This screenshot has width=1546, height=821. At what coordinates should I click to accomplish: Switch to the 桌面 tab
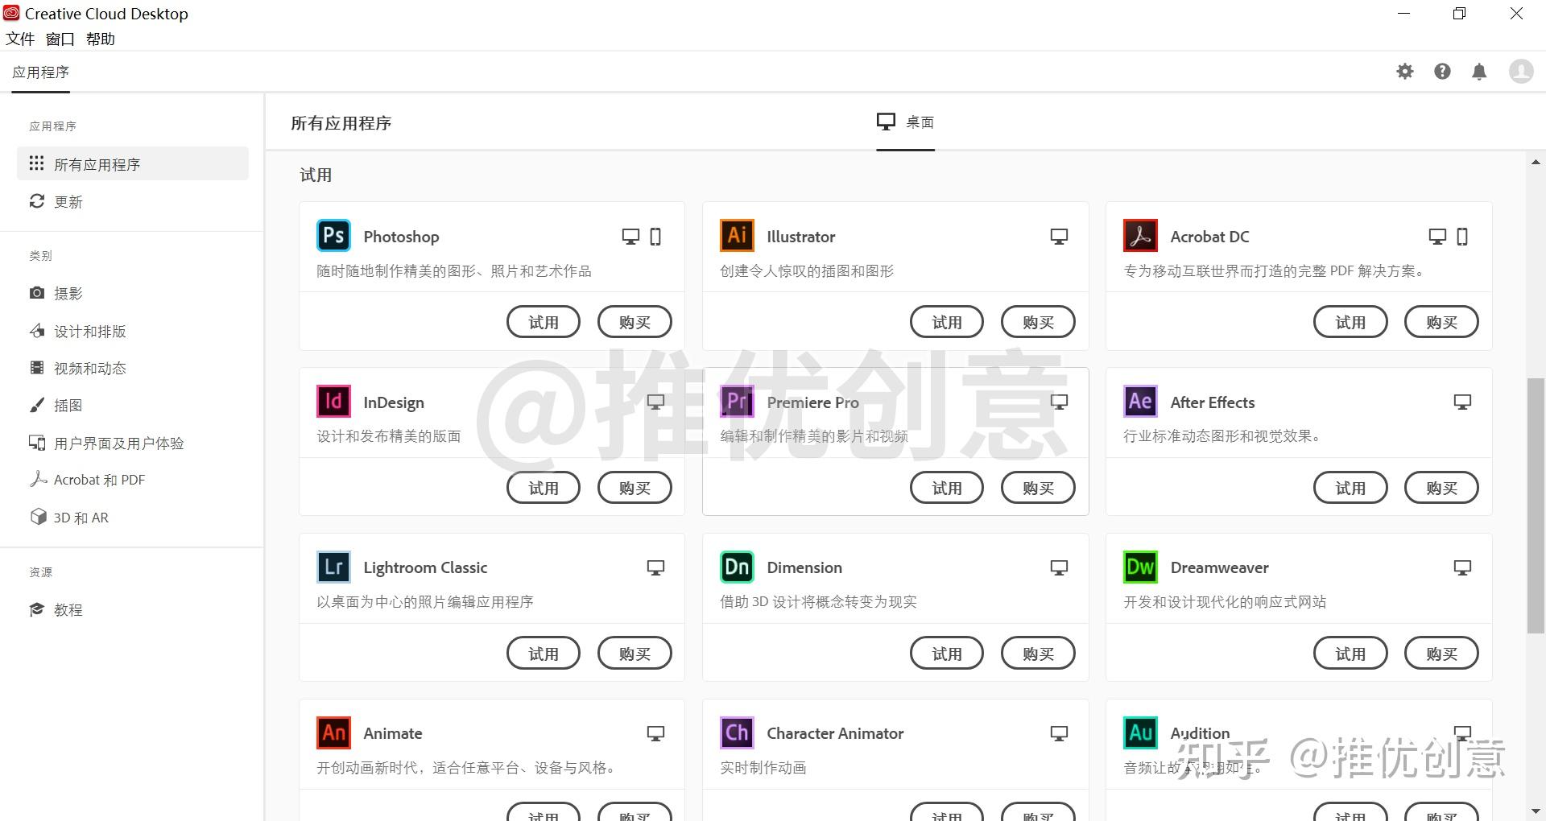[906, 122]
